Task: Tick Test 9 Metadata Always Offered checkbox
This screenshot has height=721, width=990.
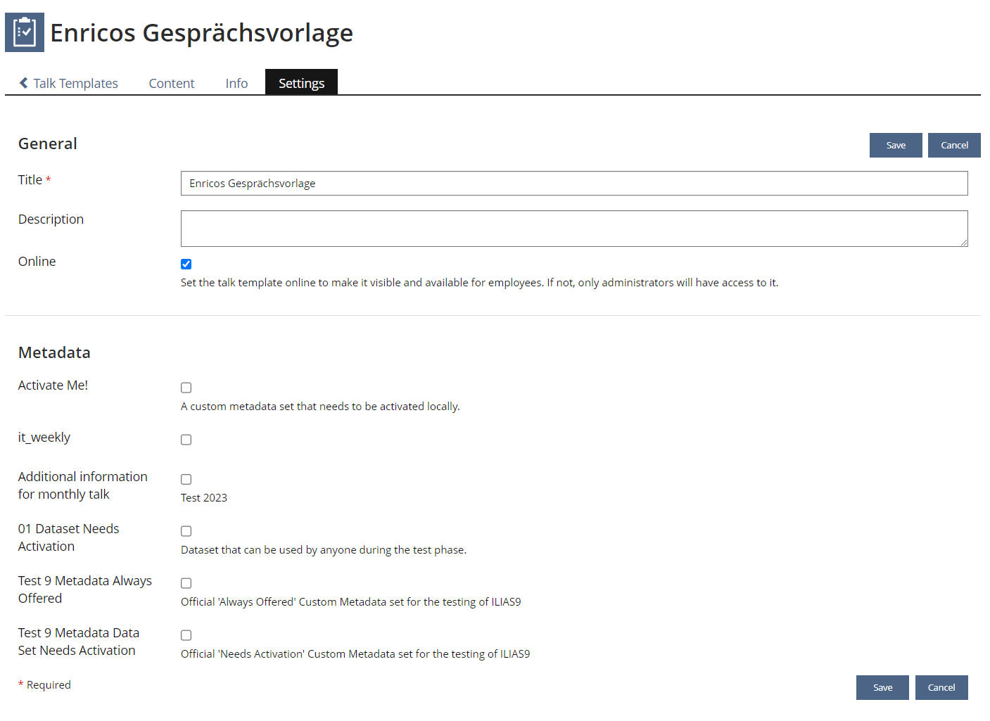Action: tap(186, 583)
